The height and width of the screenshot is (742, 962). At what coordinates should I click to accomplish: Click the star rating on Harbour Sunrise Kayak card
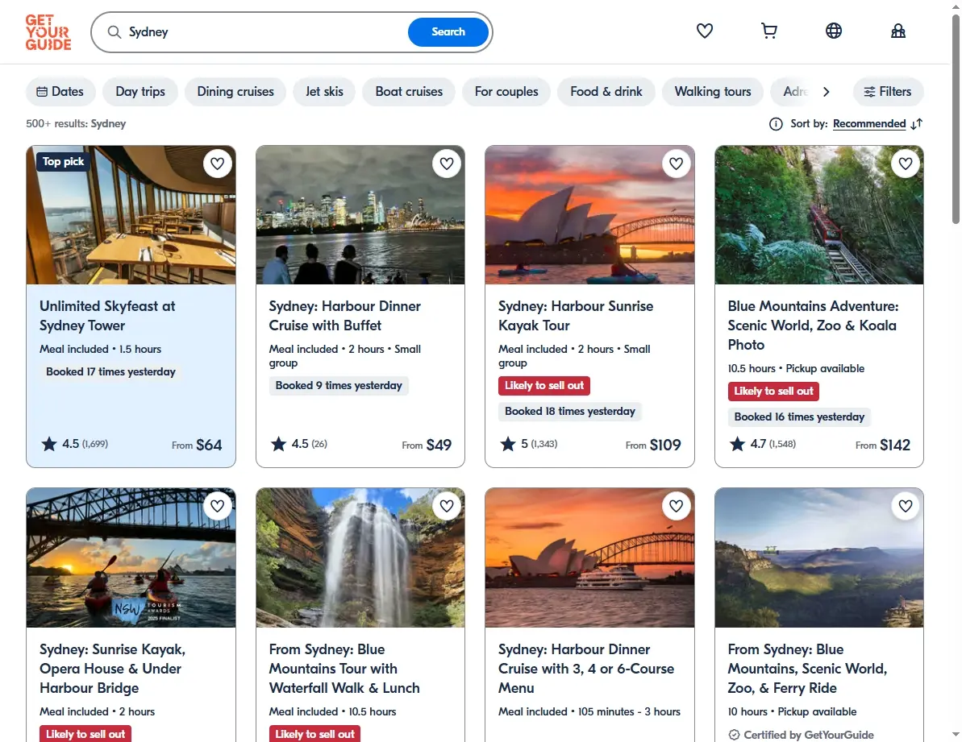pyautogui.click(x=508, y=444)
